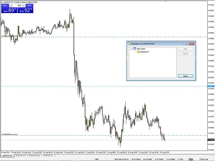Click the SELL button in one-click trading panel
Screen dimensions: 215x161
point(5,5)
